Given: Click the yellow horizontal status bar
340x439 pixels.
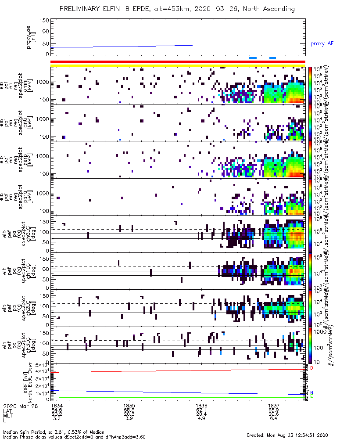Looking at the screenshot, I should tap(178, 65).
